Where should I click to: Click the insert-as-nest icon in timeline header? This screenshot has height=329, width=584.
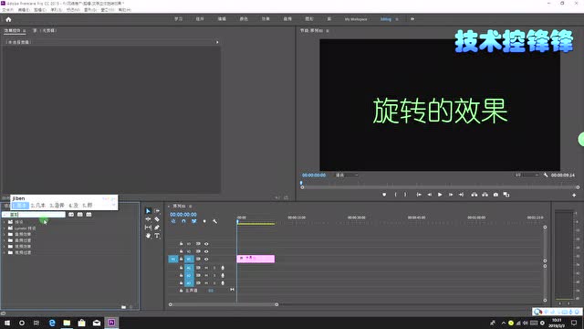(x=173, y=221)
